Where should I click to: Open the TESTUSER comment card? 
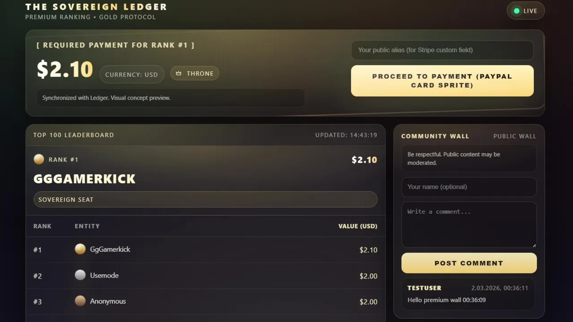click(x=468, y=294)
